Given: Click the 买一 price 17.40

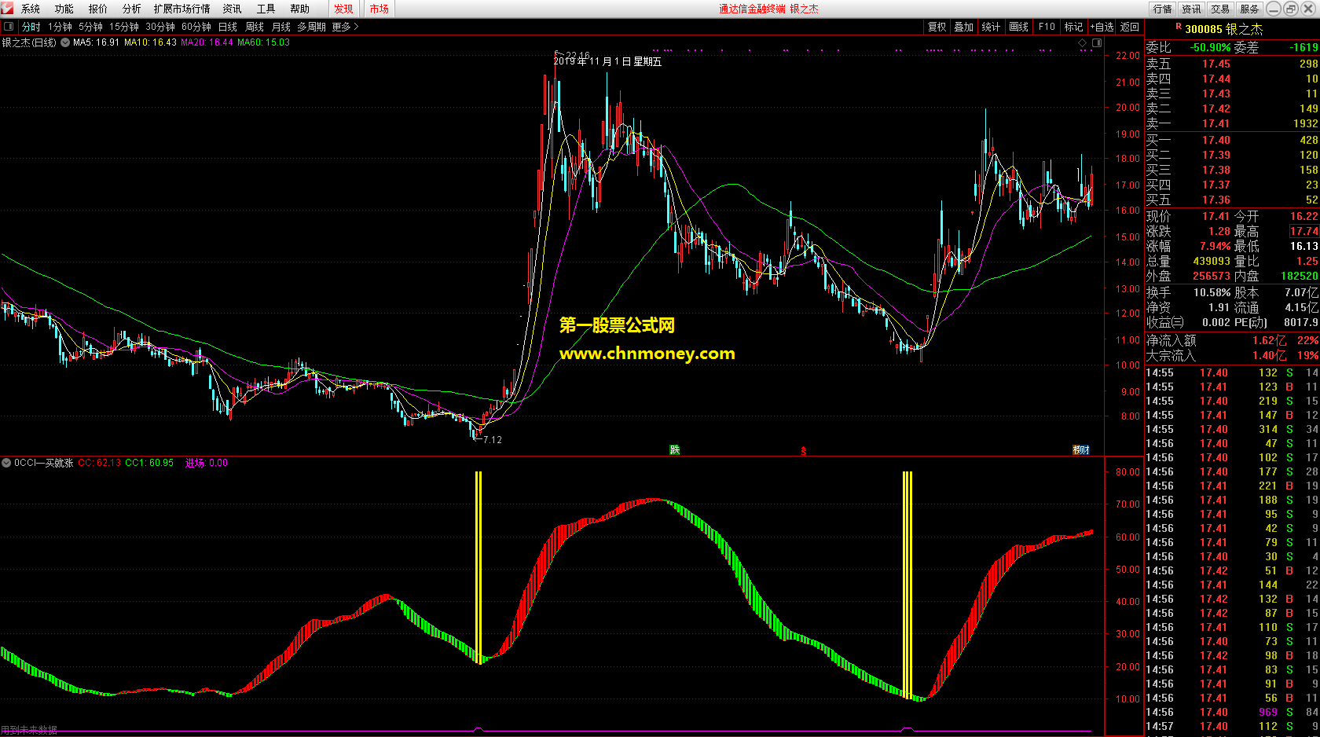Looking at the screenshot, I should click(x=1215, y=140).
